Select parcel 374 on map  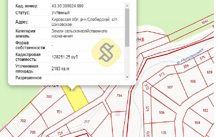[x=186, y=67]
